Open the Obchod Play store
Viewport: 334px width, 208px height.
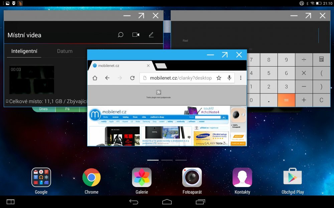[293, 177]
